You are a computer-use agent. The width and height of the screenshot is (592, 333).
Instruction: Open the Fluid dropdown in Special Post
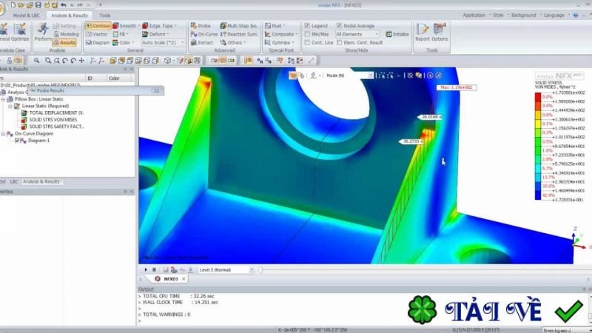(x=275, y=26)
